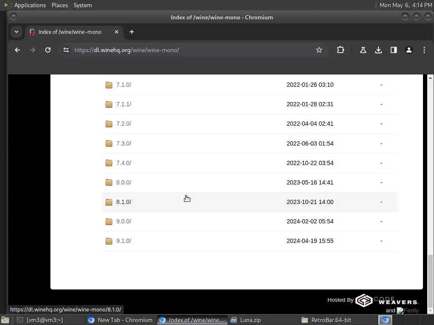Click the folder icon beside 8.0.0/
434x325 pixels.
tap(109, 182)
